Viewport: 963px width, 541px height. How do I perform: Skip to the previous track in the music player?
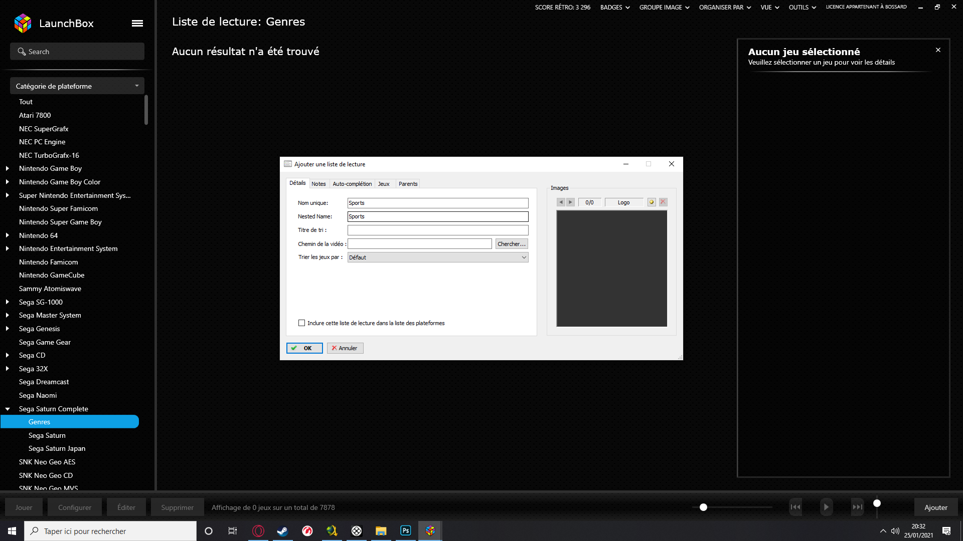click(x=795, y=507)
